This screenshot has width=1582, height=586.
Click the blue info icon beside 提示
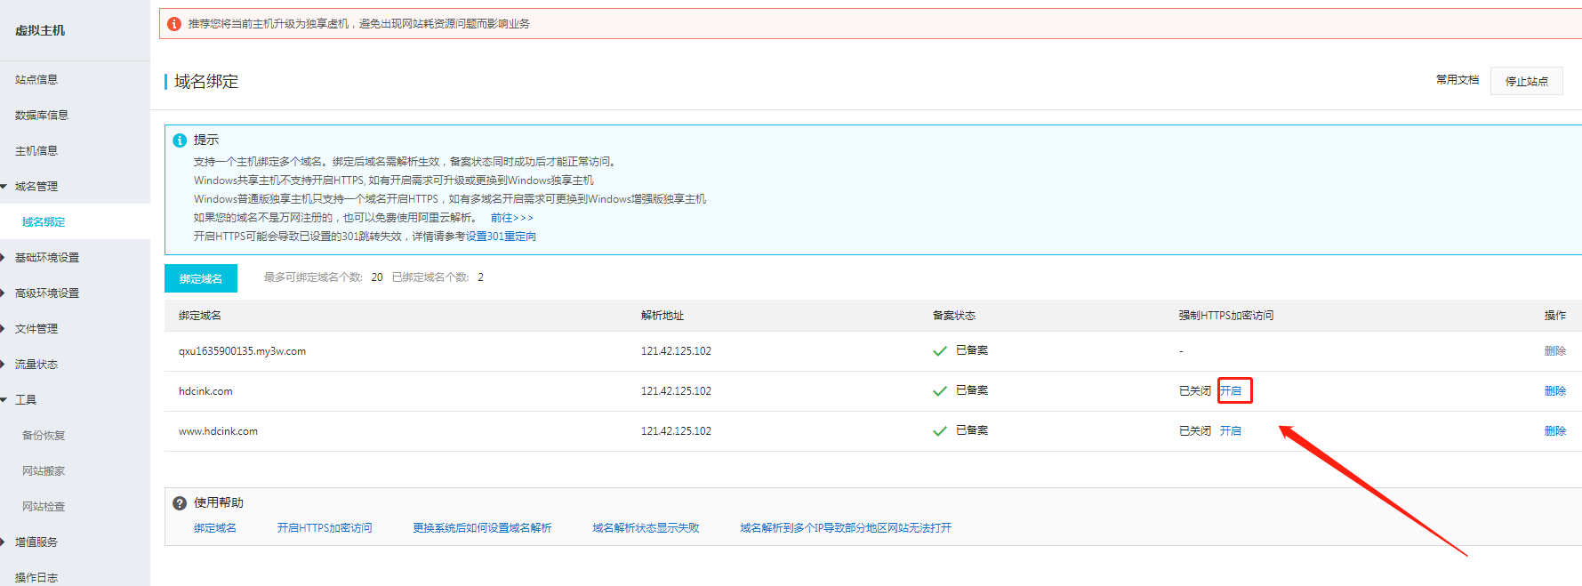180,140
